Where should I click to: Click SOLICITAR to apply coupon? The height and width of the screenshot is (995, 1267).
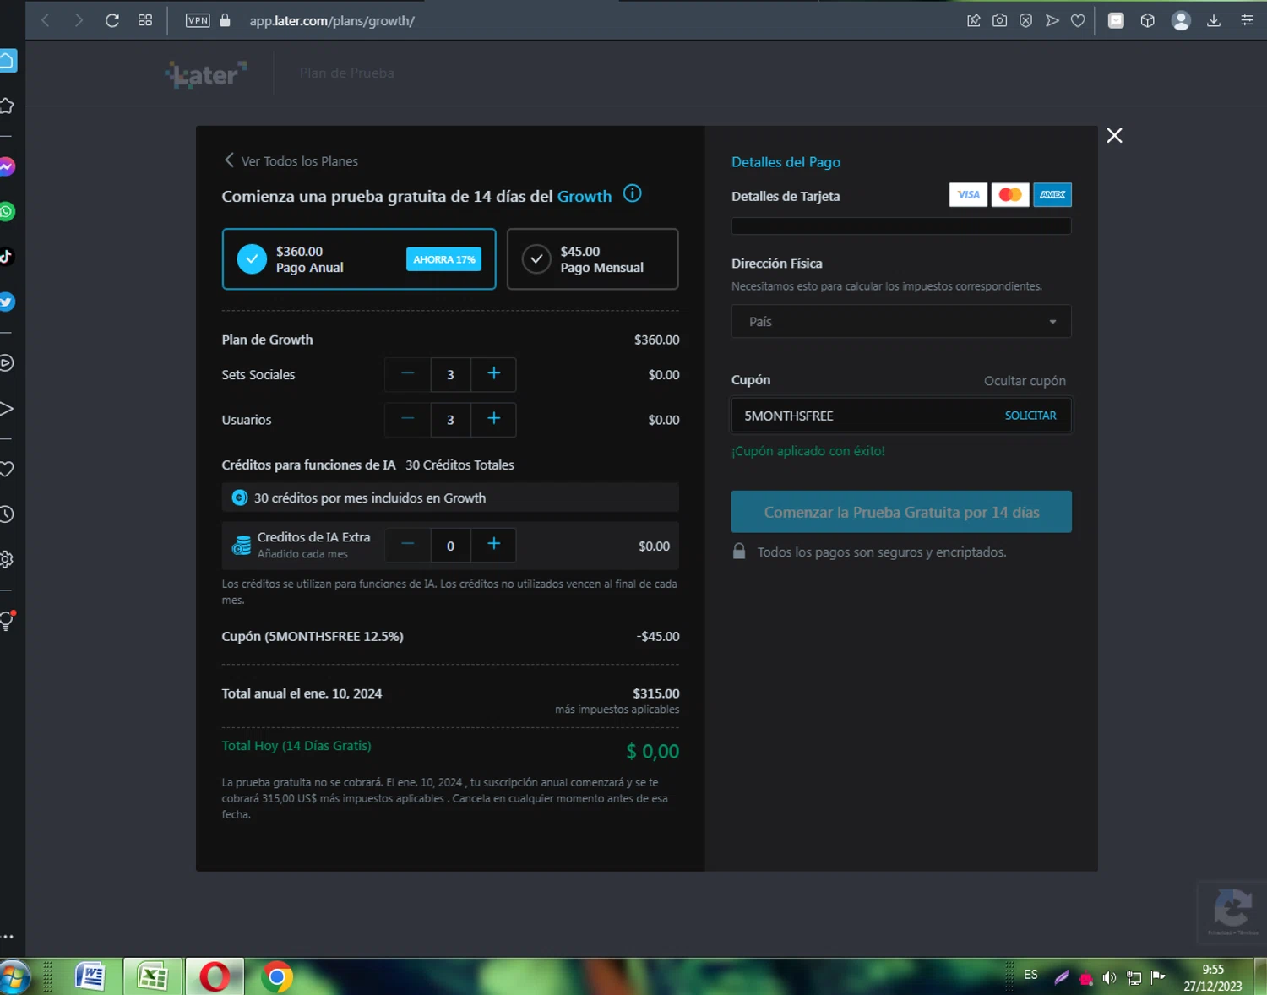[x=1030, y=416]
